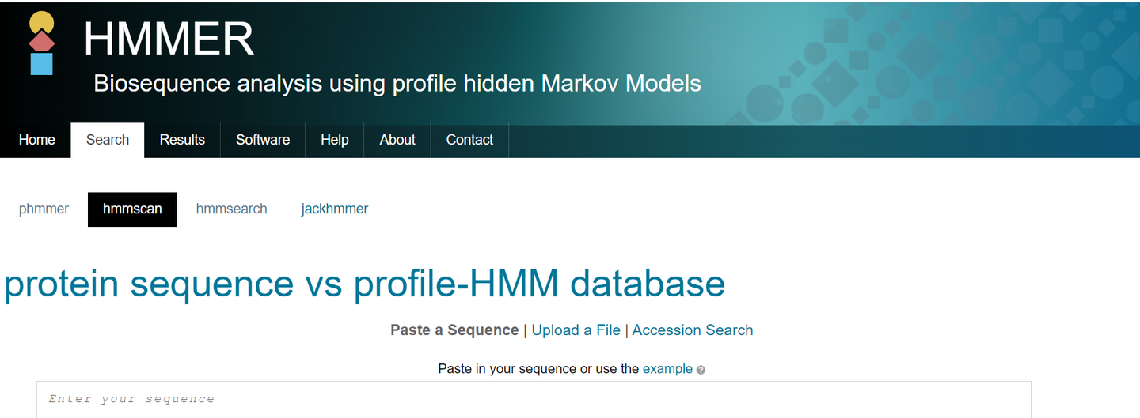Choose the jackhmmer search tab

coord(335,209)
